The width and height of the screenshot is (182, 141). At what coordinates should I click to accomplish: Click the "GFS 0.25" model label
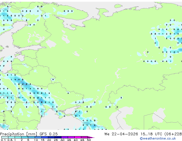49,134
